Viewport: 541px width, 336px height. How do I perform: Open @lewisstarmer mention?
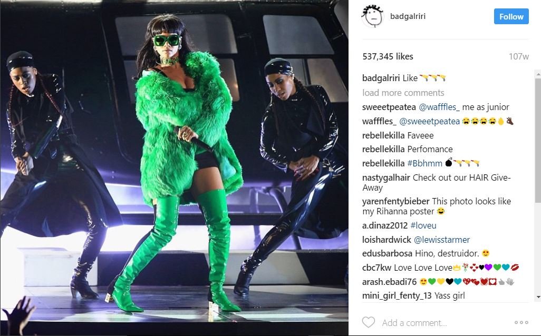pos(442,240)
